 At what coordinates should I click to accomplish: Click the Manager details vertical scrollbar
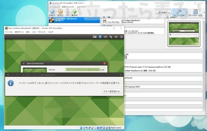204,64
